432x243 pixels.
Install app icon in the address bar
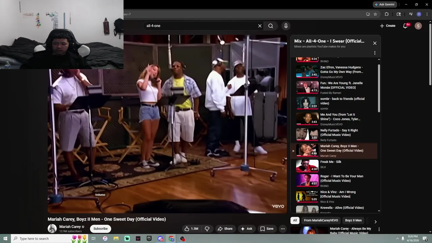pyautogui.click(x=368, y=14)
